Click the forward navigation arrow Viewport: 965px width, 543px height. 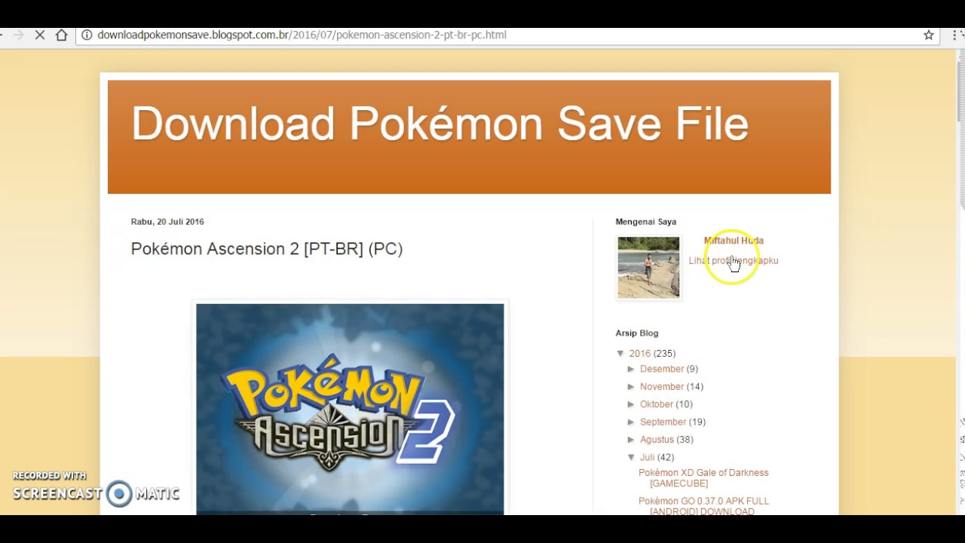pyautogui.click(x=19, y=35)
